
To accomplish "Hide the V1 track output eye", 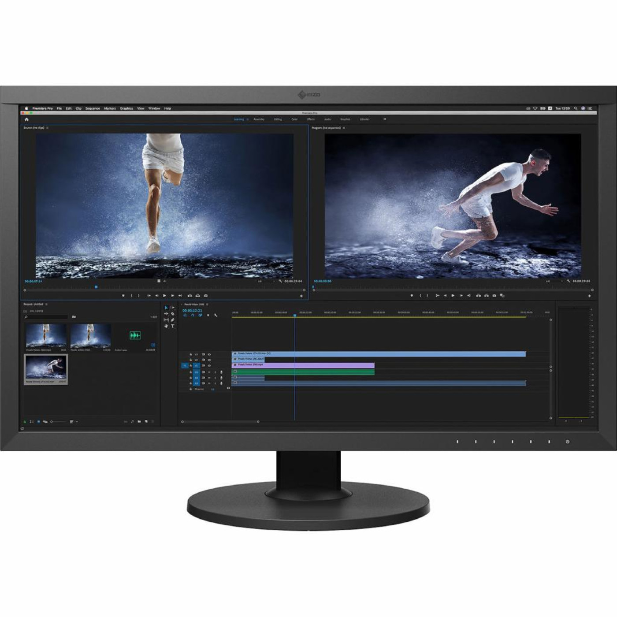I will [x=209, y=365].
